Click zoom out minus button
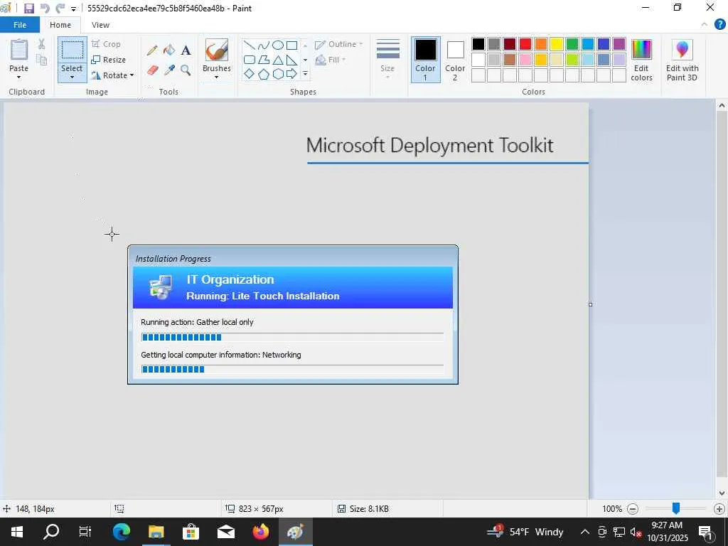728x546 pixels. tap(632, 509)
